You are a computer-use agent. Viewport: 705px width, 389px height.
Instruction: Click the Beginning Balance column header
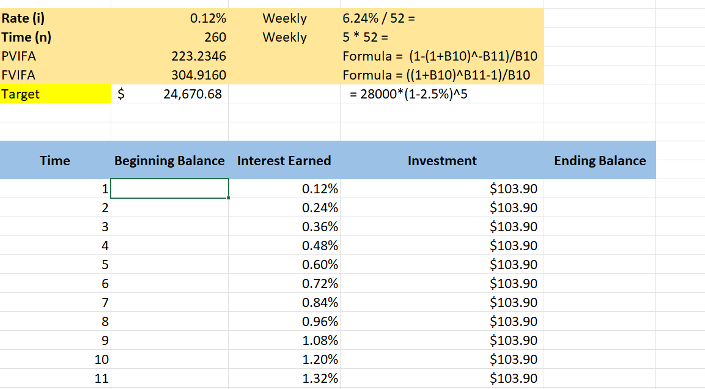tap(169, 160)
